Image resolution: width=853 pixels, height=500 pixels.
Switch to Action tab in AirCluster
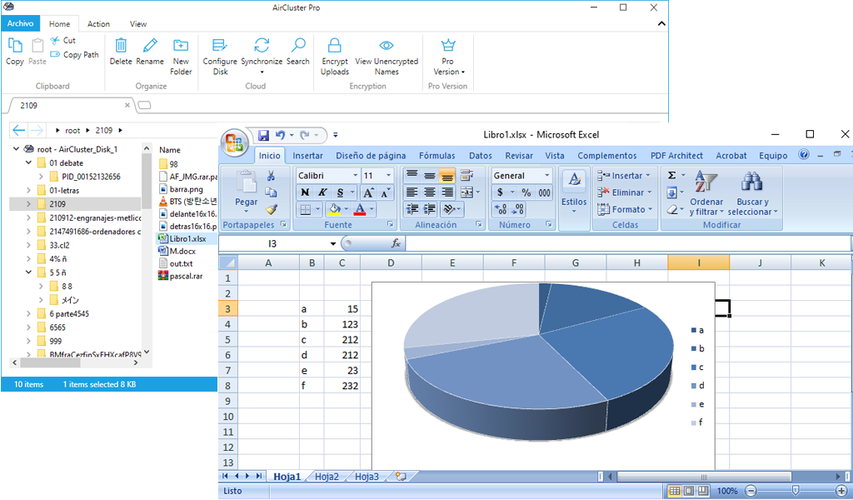pos(98,24)
